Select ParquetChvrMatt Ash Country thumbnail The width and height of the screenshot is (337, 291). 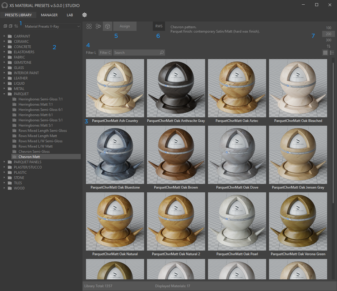[115, 88]
